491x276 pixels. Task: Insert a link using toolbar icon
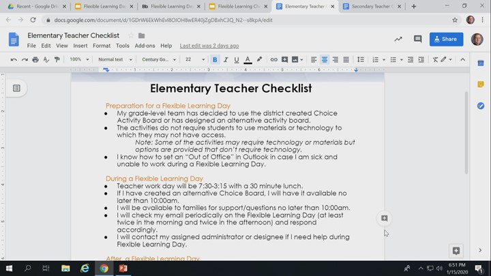273,59
